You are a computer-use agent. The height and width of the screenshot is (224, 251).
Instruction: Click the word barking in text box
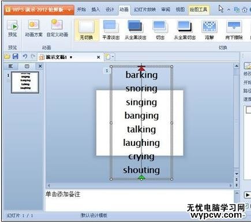141,75
